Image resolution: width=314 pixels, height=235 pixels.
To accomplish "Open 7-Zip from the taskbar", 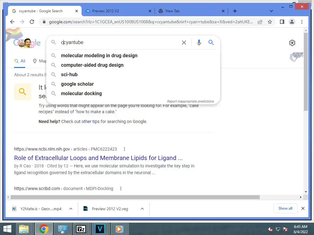I will [x=81, y=229].
